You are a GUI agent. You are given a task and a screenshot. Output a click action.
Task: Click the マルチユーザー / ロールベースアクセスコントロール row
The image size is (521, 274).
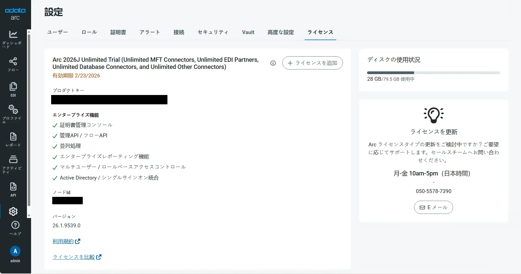(119, 167)
